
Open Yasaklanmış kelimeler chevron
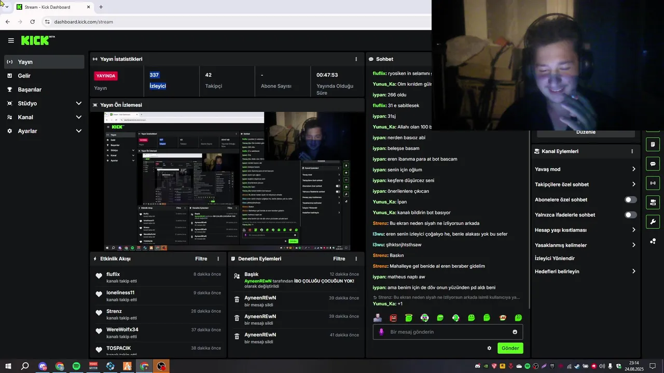tap(633, 245)
